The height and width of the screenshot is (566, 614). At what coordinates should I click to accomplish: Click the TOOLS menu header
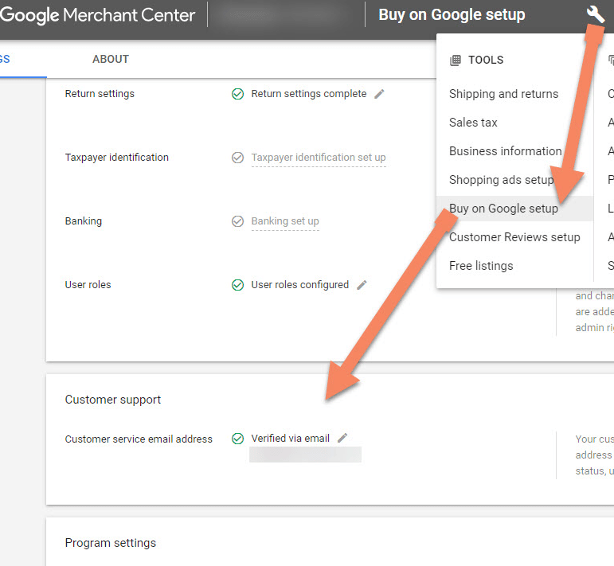486,60
